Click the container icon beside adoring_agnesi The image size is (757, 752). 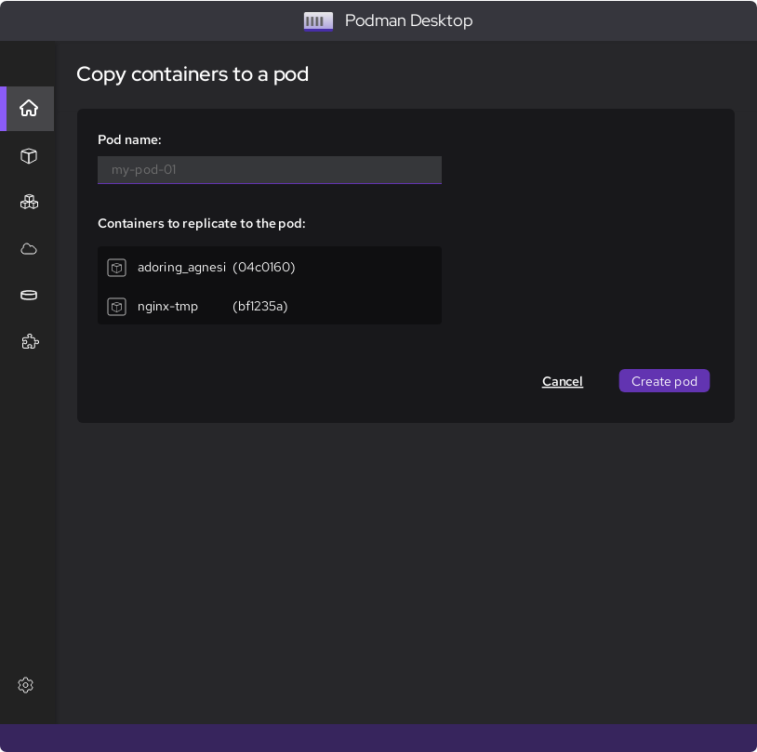click(x=116, y=268)
